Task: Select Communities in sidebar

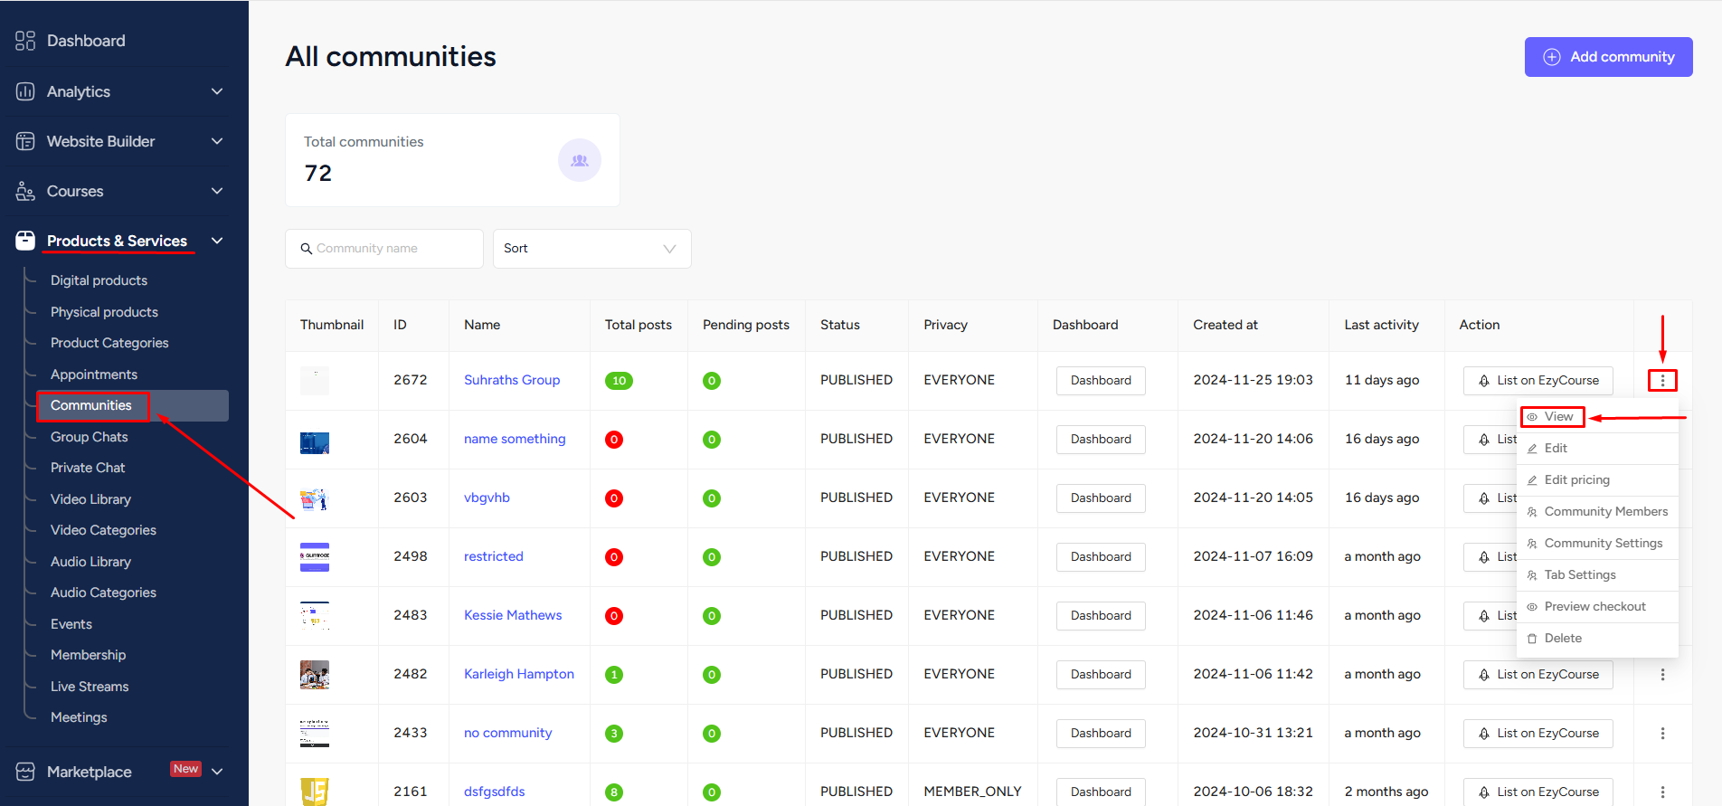Action: pos(132,405)
